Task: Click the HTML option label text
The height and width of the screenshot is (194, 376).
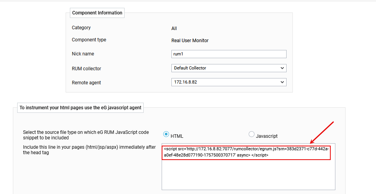Action: (x=177, y=136)
